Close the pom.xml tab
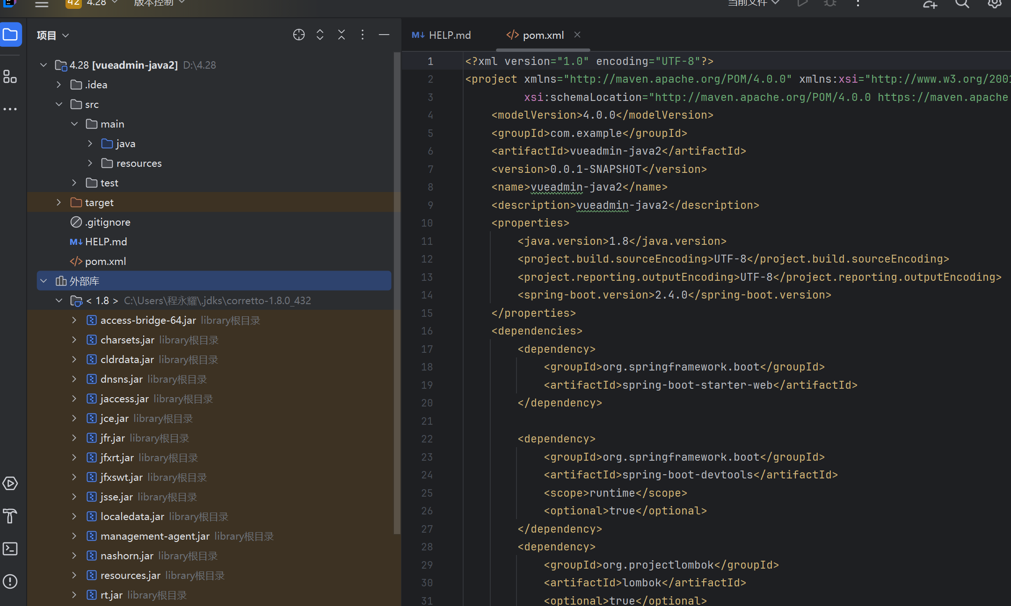1011x606 pixels. coord(577,35)
